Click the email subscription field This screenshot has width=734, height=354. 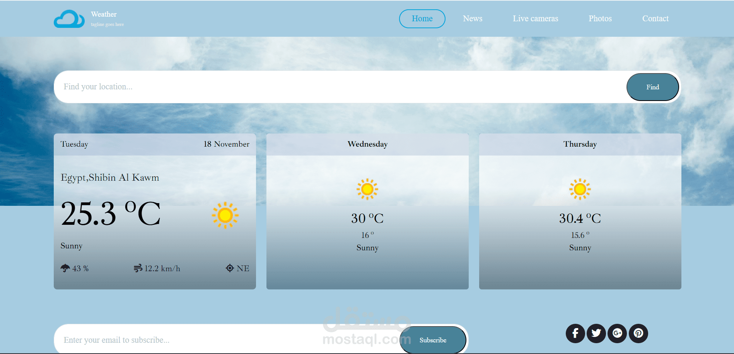193,340
